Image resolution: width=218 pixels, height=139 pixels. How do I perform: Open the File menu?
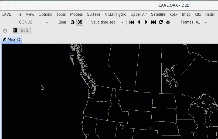point(18,14)
